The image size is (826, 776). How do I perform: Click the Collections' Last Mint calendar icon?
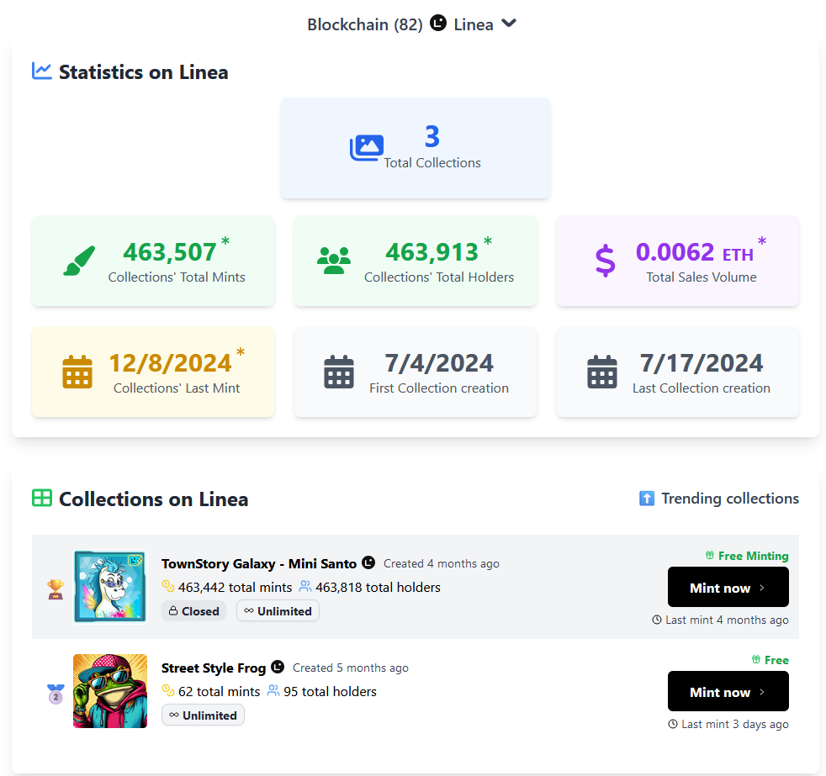click(x=78, y=372)
